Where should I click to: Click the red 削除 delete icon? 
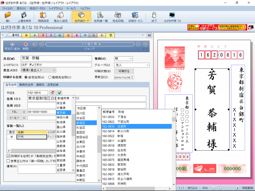tap(26, 44)
